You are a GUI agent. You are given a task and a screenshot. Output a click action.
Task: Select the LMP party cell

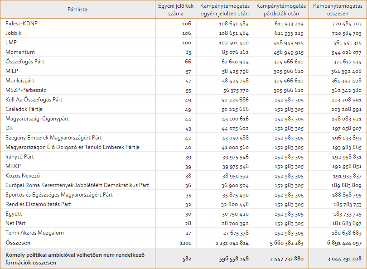pos(11,43)
